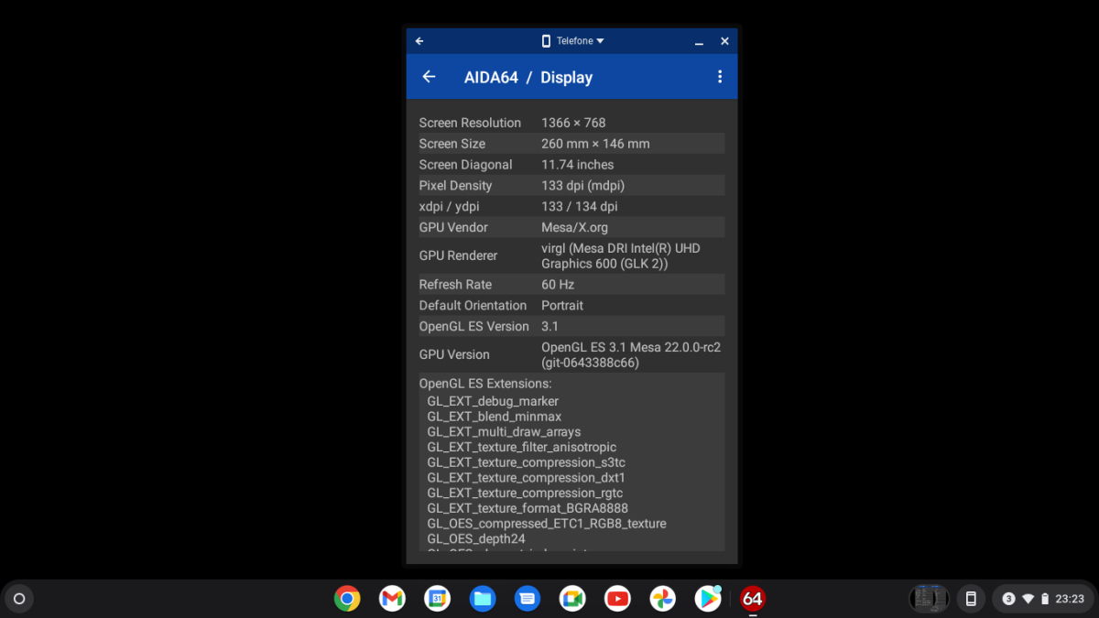The image size is (1099, 618).
Task: Select the GL_OES_depth24 extension line
Action: click(x=476, y=539)
